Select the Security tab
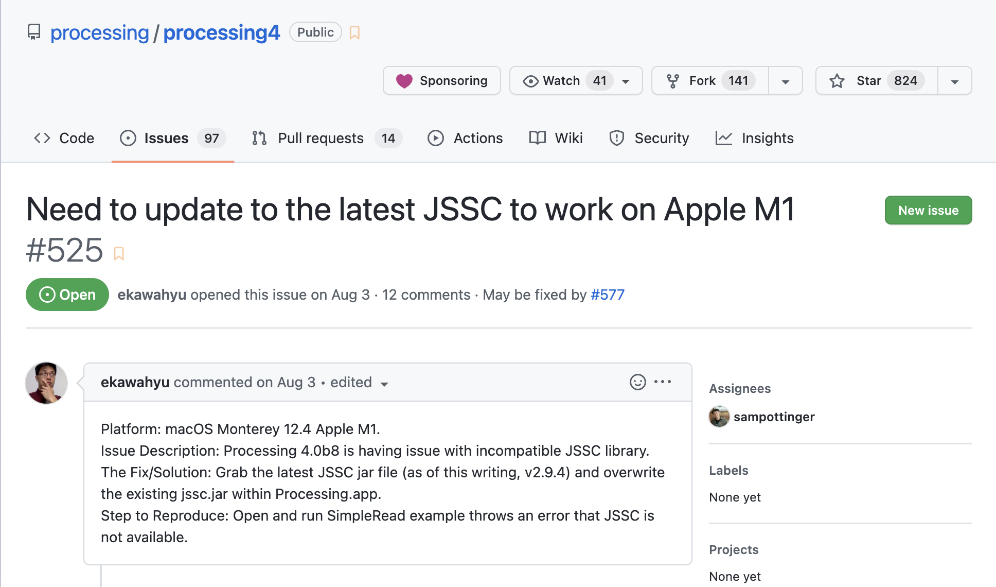This screenshot has width=996, height=587. 649,138
